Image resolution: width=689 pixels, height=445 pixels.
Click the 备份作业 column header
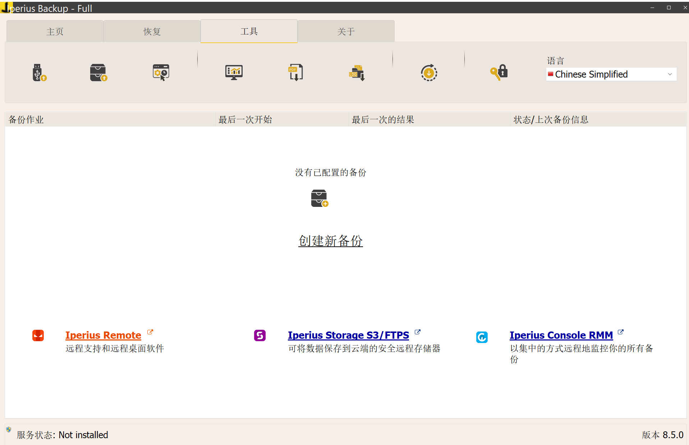pyautogui.click(x=110, y=120)
